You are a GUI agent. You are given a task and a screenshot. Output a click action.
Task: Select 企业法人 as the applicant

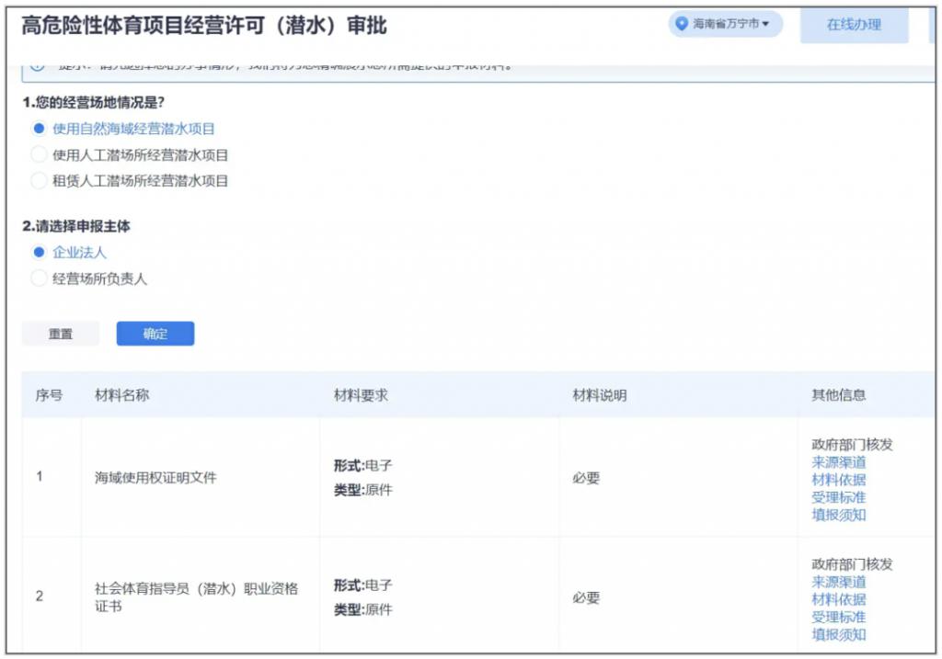[39, 252]
